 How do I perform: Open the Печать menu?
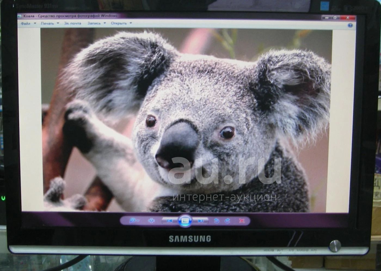coord(47,23)
